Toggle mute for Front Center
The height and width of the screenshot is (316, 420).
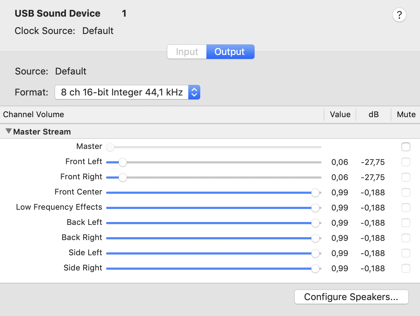coord(406,192)
